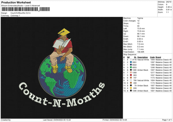Viewport: 173px width, 122px height.
Task: Click thread code 1037 in stop row 7
Action: pos(153,75)
